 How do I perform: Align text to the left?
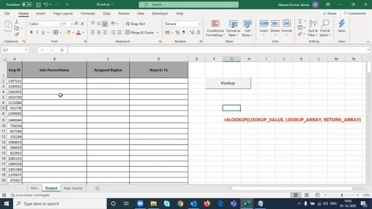(x=92, y=33)
